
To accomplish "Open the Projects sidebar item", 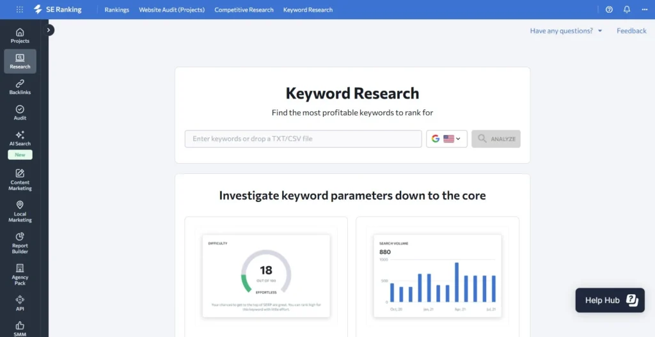I will (x=20, y=36).
